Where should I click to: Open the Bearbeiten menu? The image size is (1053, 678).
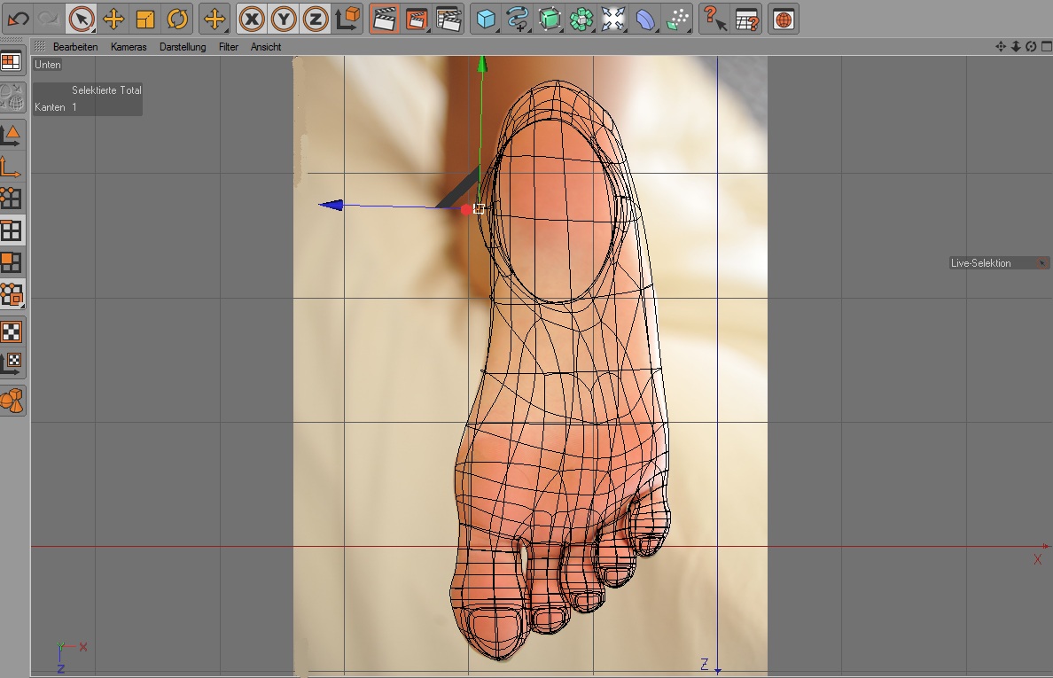[75, 47]
